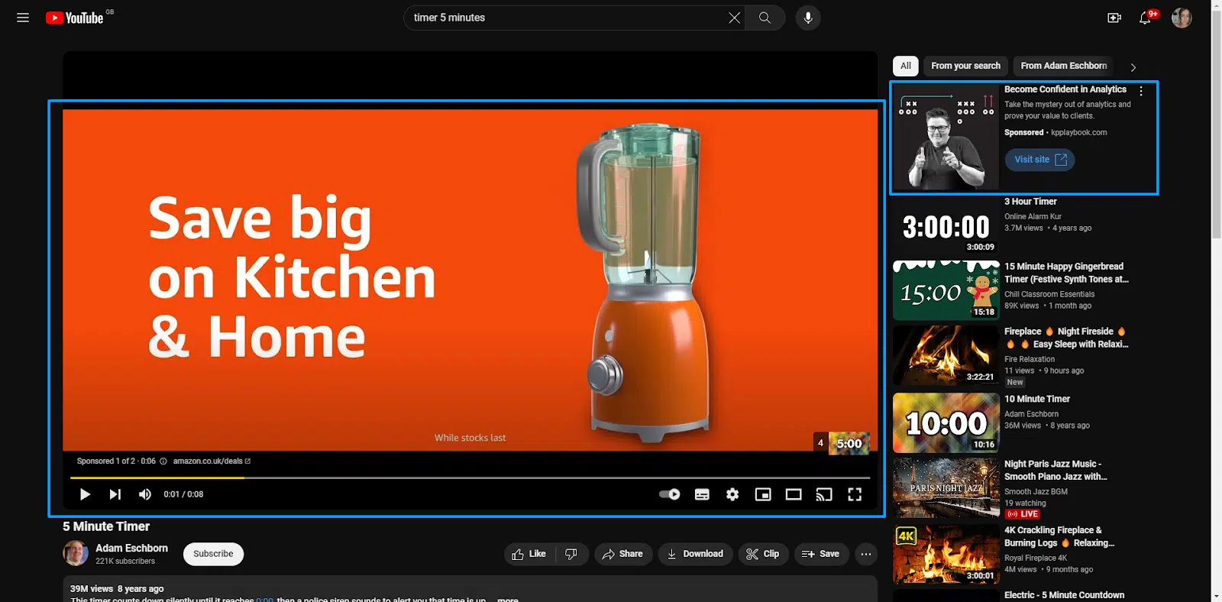
Task: Open the 15 Minute Happy Gingerbread Timer title
Action: [x=1066, y=273]
